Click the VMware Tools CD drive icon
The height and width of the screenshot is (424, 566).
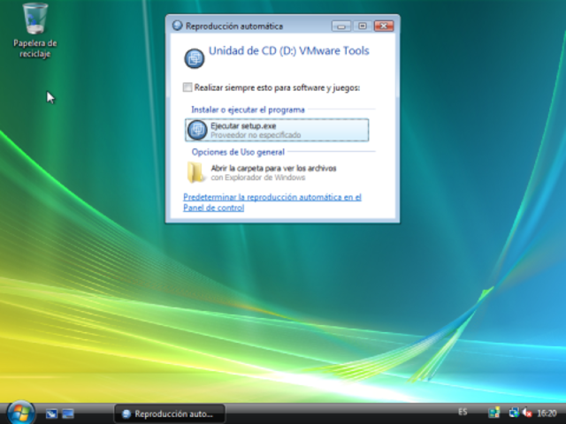coord(195,58)
